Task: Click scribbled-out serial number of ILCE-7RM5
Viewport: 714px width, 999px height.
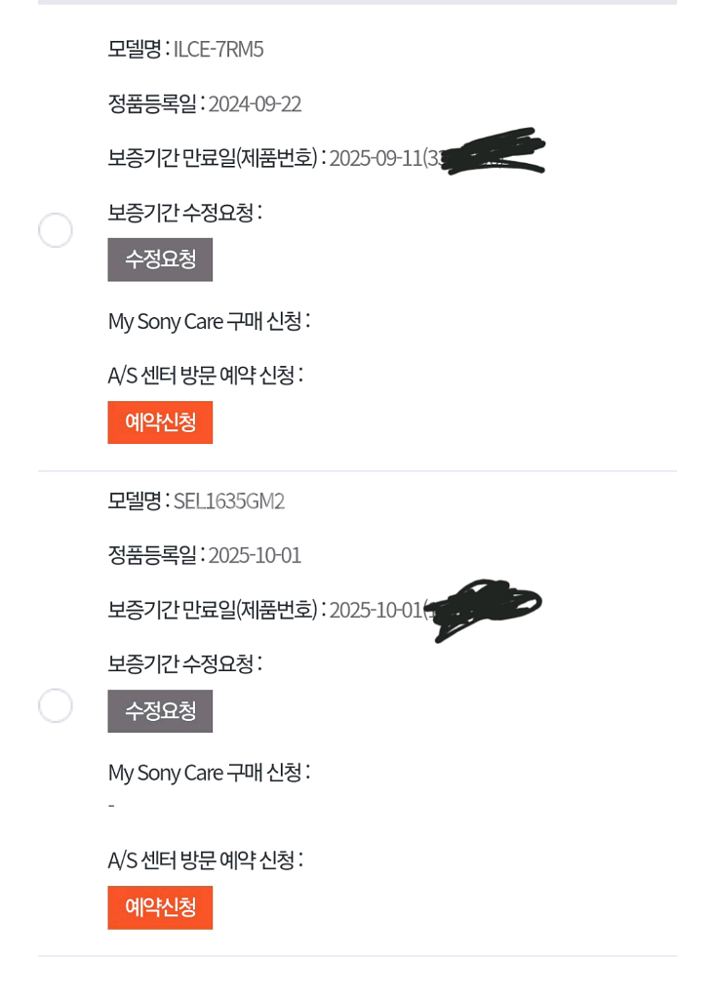Action: (x=491, y=153)
